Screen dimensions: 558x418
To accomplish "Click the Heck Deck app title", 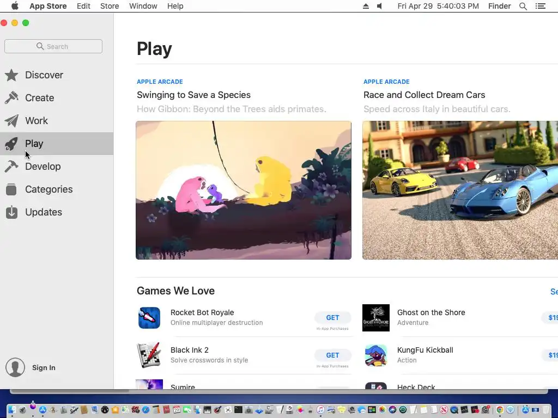I will tap(416, 387).
